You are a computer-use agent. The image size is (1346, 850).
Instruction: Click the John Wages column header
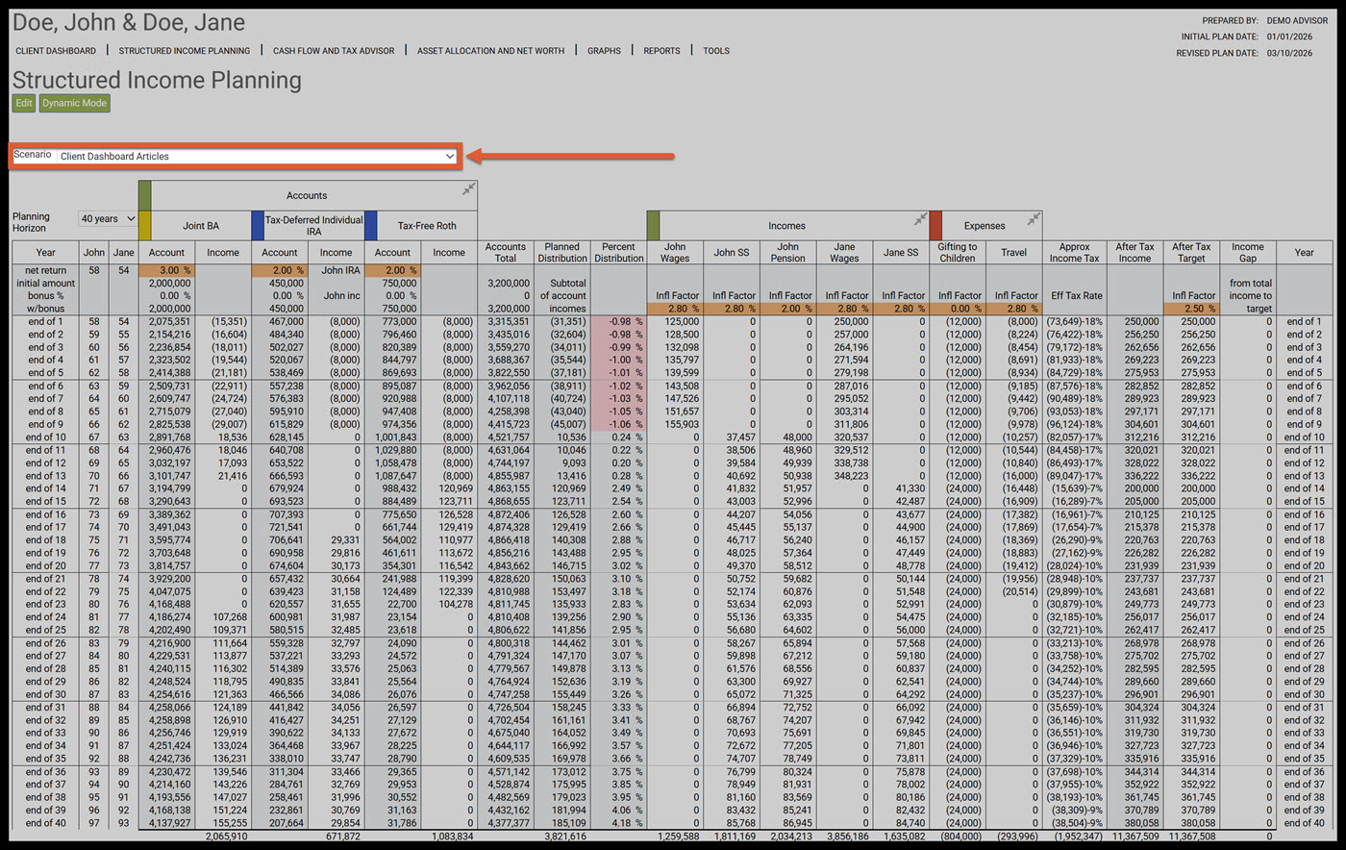click(x=675, y=253)
